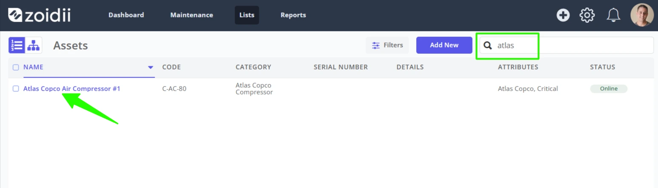658x188 pixels.
Task: Open the settings gear icon
Action: (587, 15)
